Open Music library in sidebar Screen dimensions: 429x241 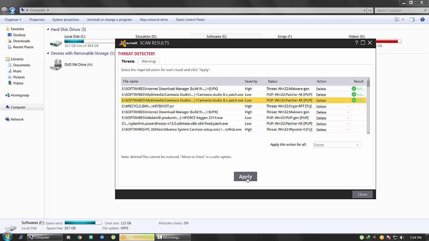point(17,71)
